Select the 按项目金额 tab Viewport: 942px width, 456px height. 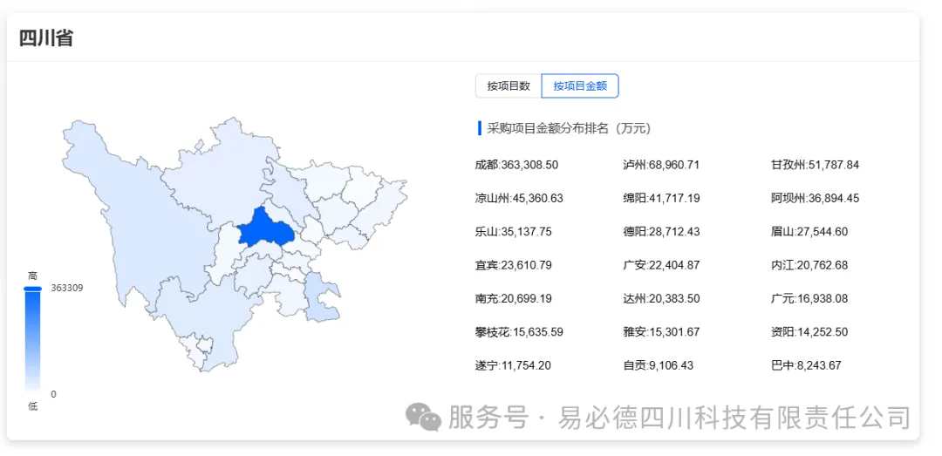(x=580, y=86)
